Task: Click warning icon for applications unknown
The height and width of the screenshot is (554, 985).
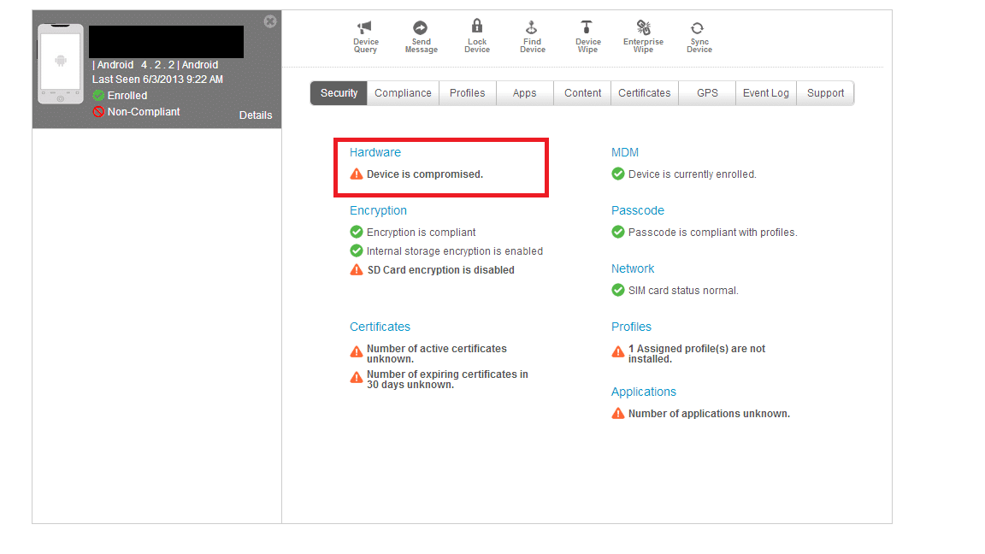Action: (x=618, y=413)
